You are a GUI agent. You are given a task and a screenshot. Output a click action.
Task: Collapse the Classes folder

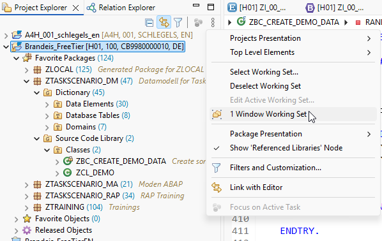point(47,150)
